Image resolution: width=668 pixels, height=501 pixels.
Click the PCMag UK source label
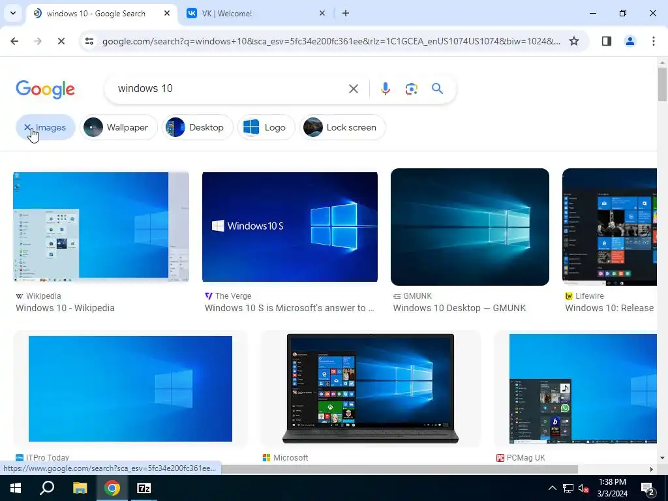click(526, 457)
